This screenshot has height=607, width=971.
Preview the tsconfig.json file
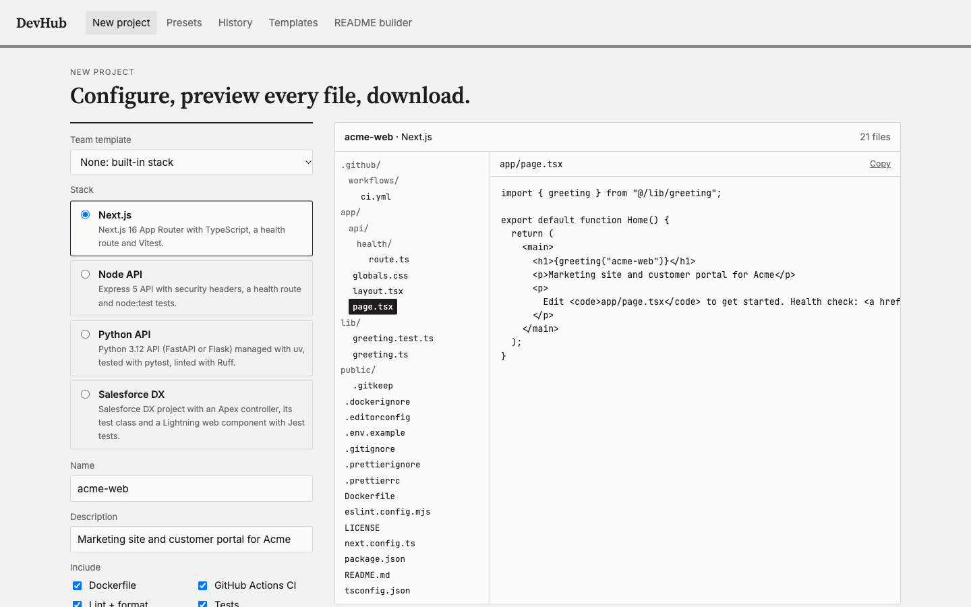pyautogui.click(x=378, y=591)
